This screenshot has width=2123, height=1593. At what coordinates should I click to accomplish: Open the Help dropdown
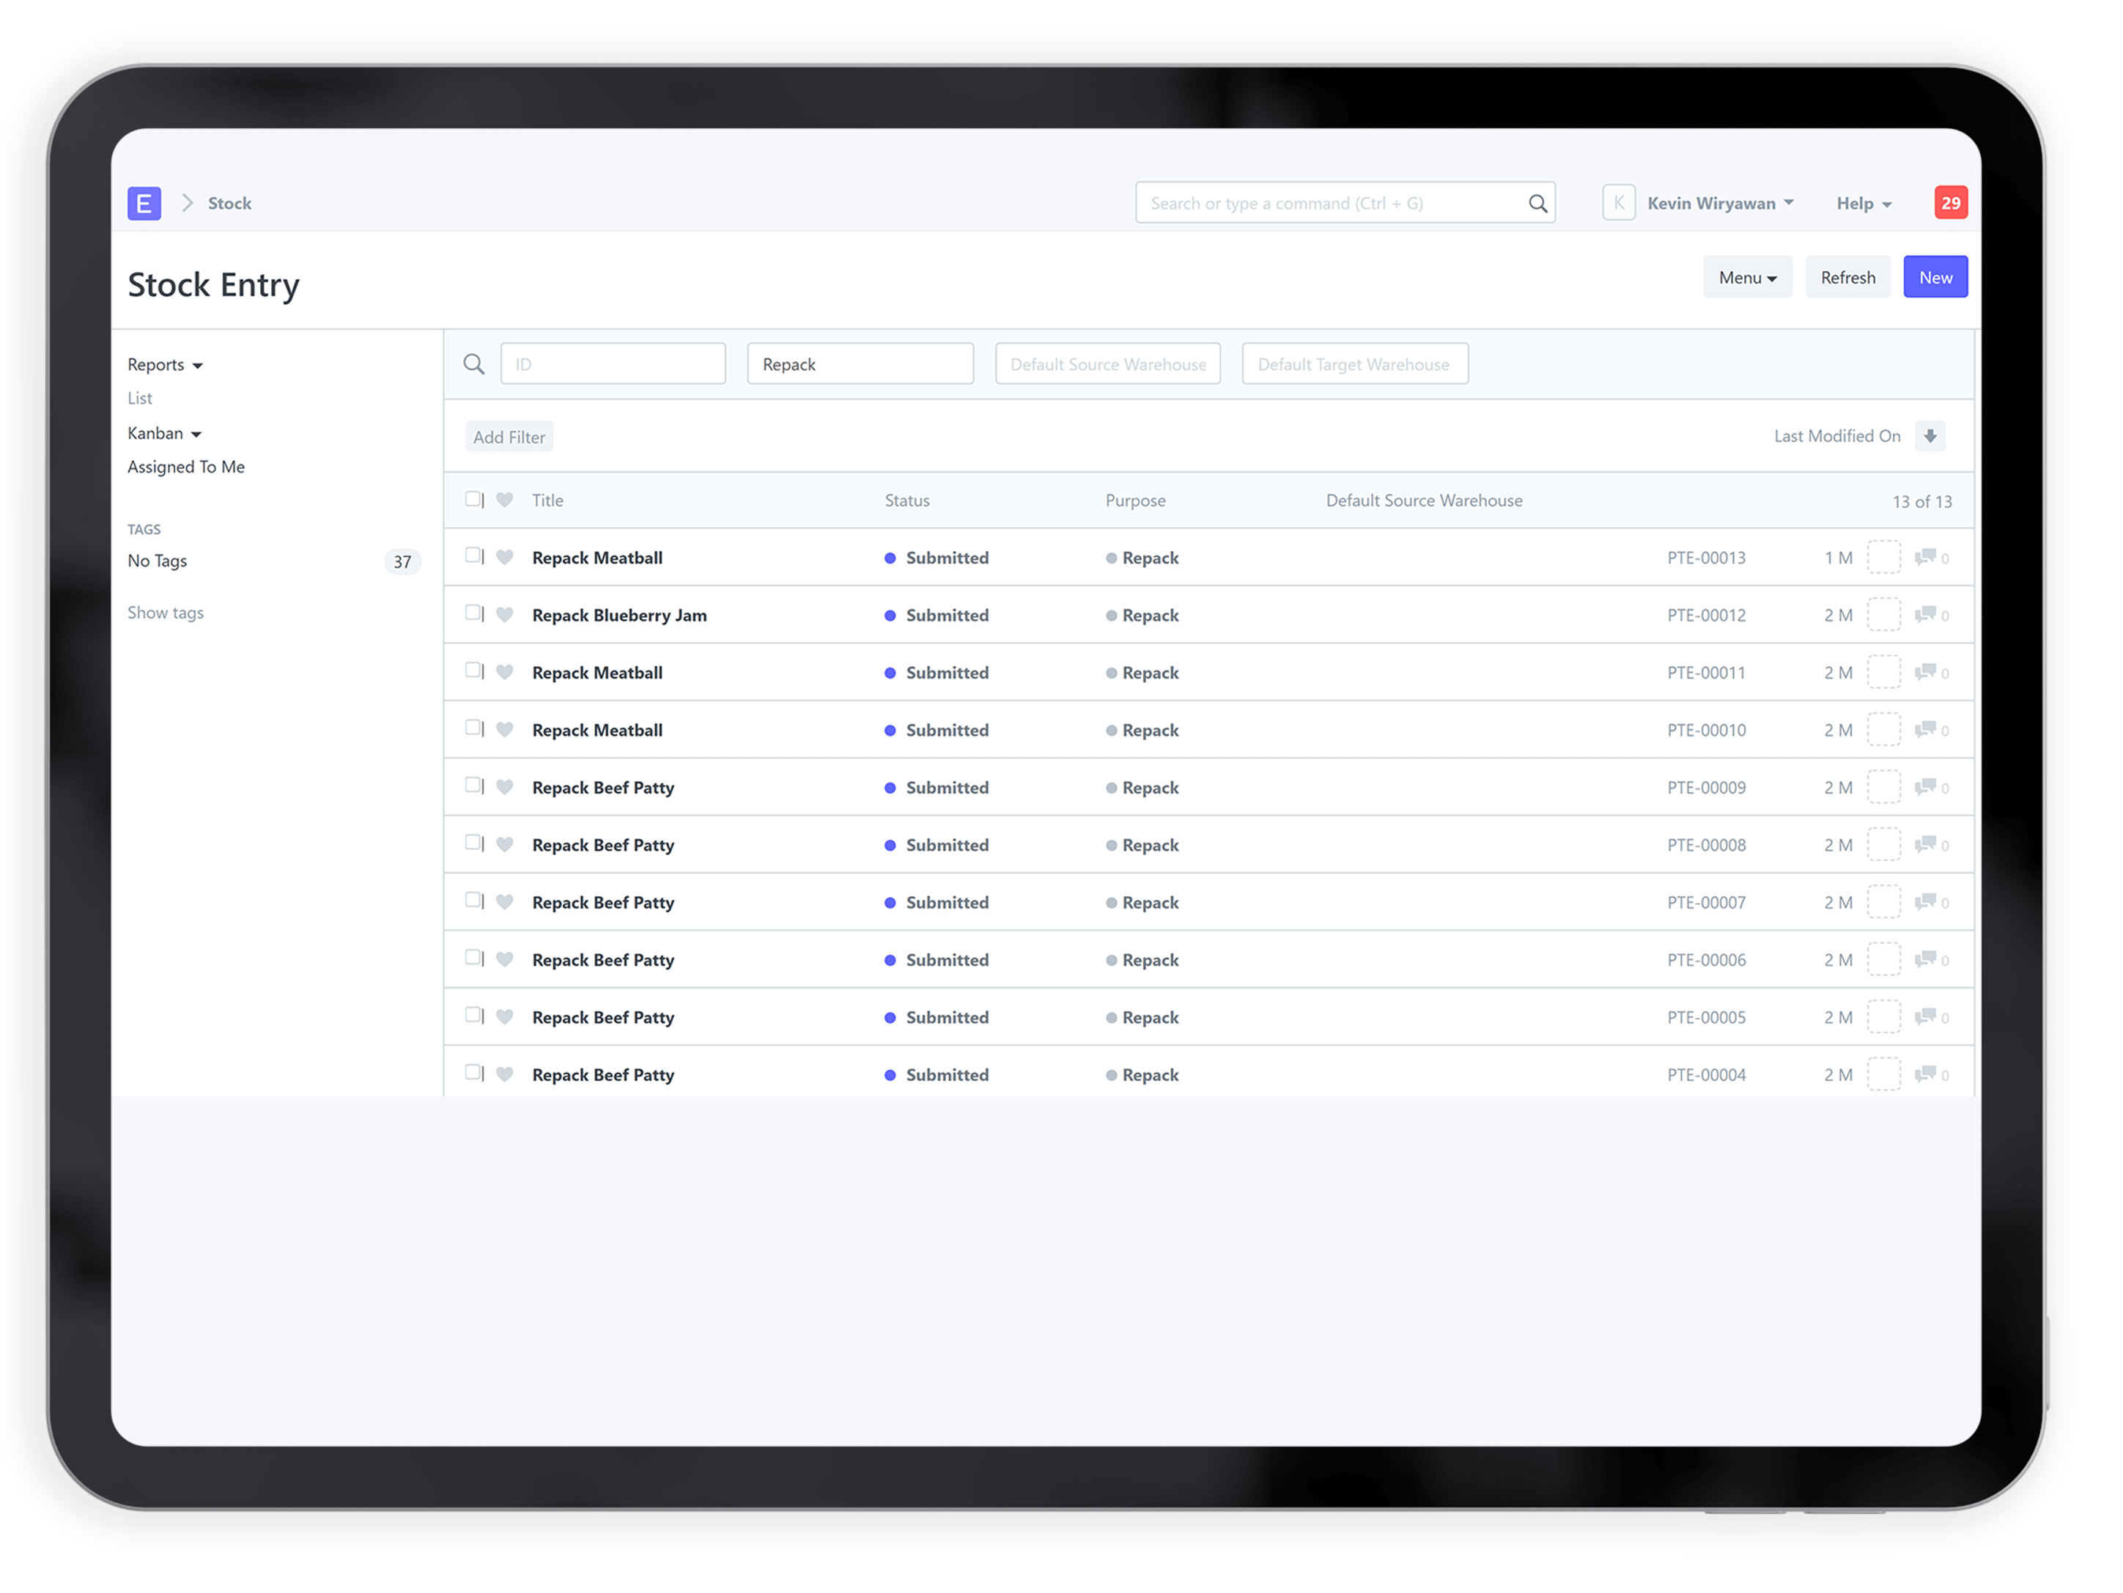pos(1864,204)
